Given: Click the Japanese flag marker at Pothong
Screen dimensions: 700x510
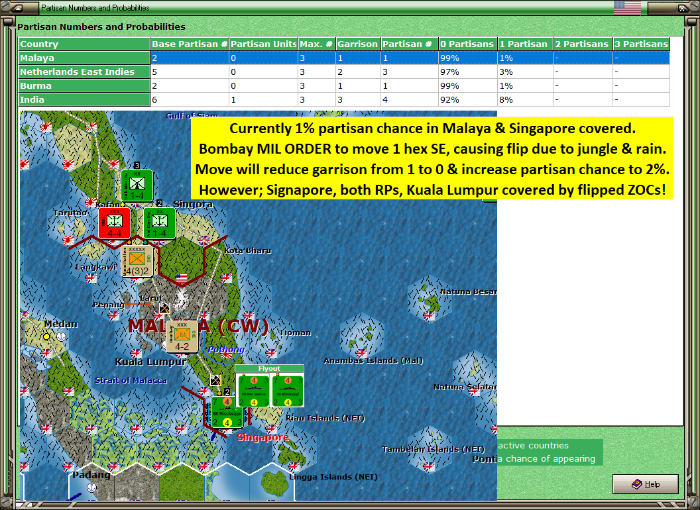Looking at the screenshot, I should (226, 356).
